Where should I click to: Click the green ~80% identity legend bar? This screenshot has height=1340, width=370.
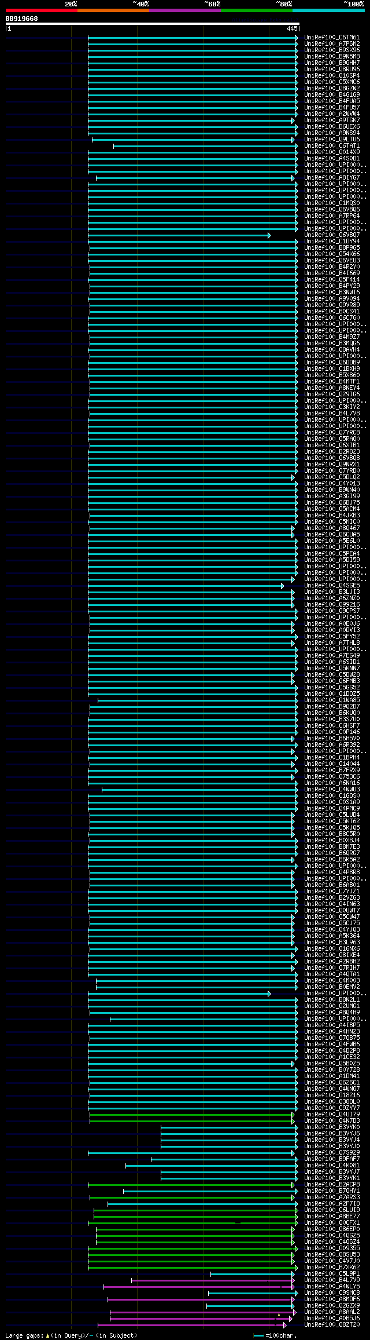pos(256,10)
